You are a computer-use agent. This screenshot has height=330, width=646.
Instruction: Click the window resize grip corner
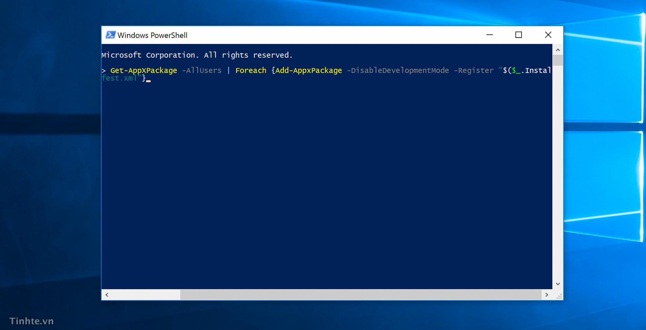click(559, 296)
